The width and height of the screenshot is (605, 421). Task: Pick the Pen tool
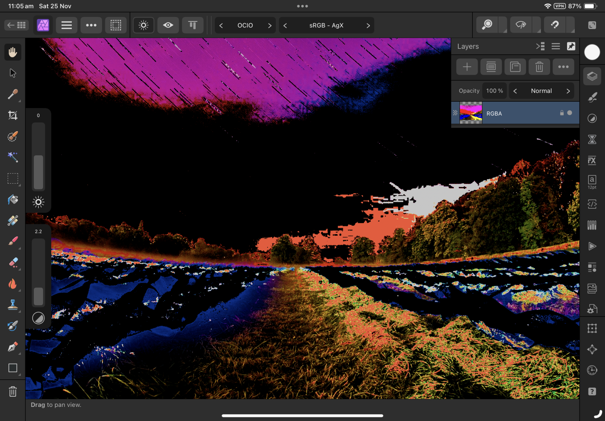click(13, 347)
